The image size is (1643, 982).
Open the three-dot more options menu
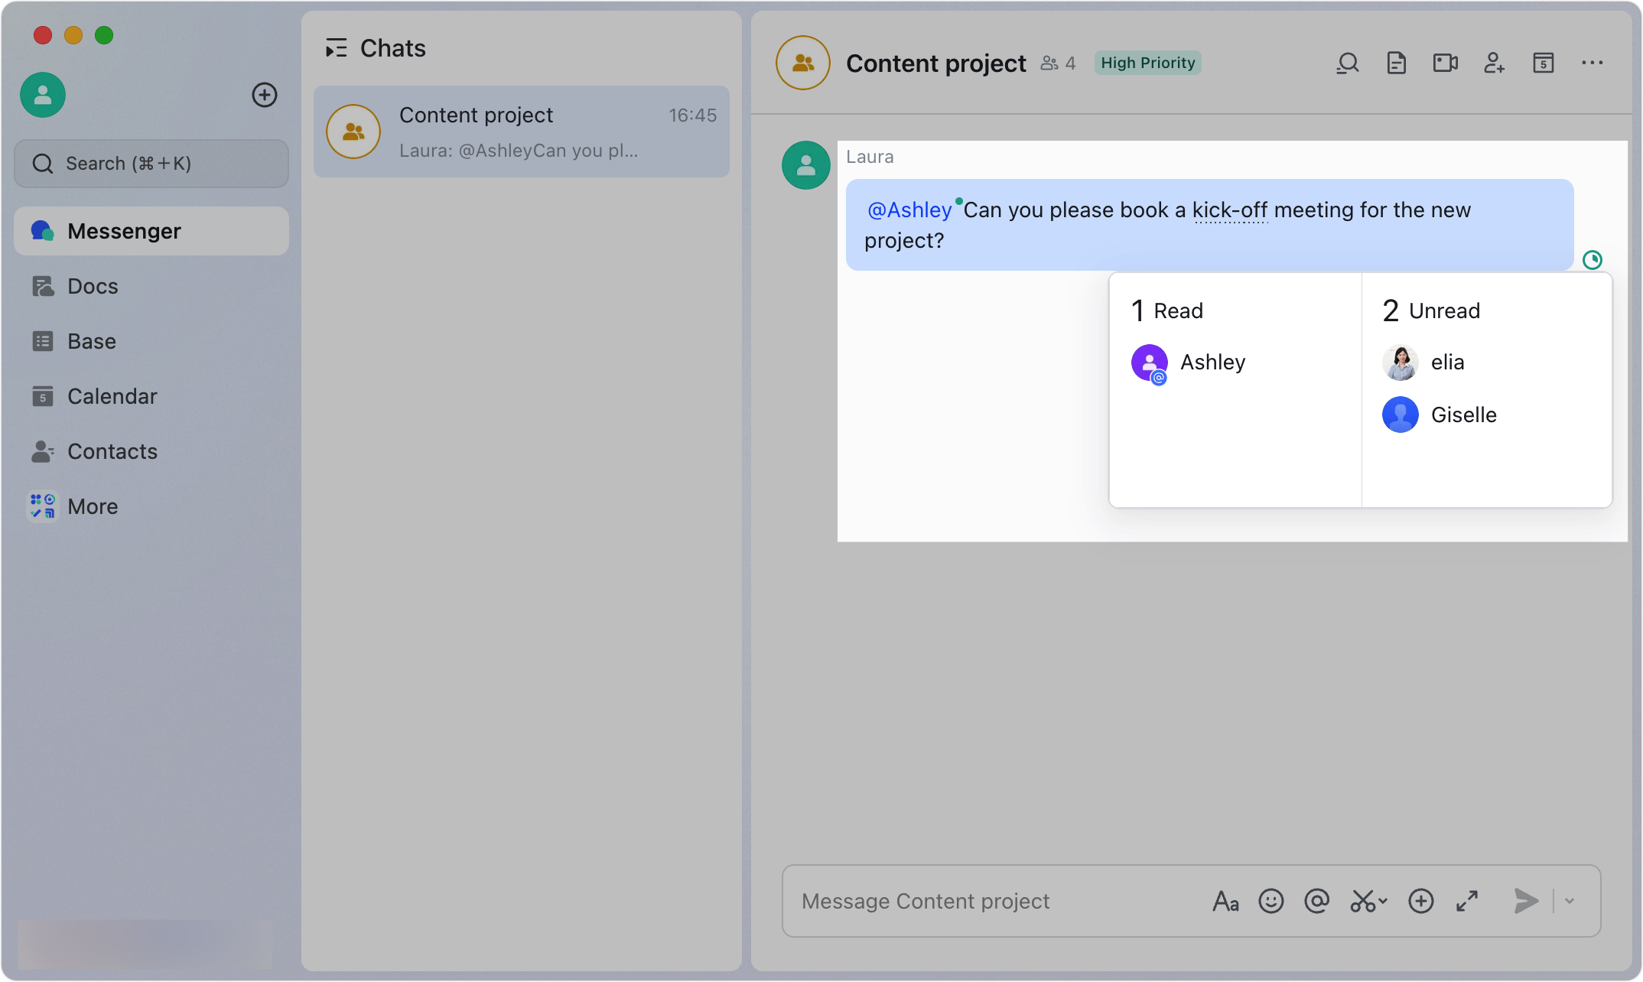[1592, 63]
